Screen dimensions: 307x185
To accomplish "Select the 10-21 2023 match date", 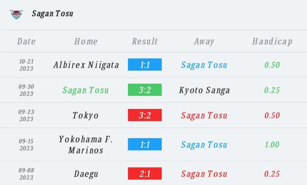I will [26, 65].
